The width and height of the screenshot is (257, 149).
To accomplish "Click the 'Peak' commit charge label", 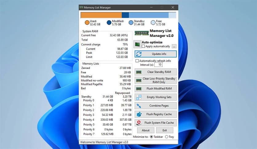I will pos(89,53).
